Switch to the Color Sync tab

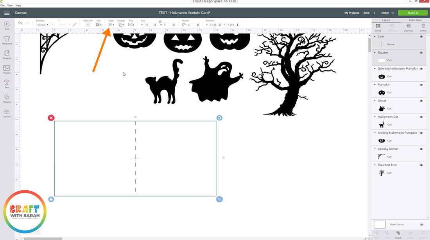point(415,20)
